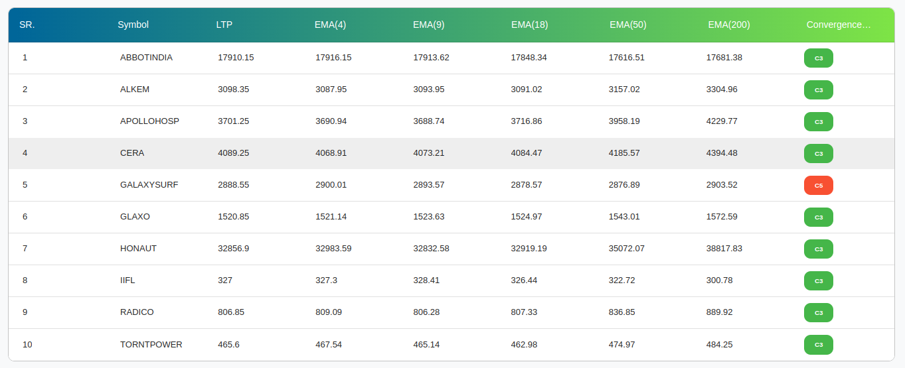Viewport: 905px width, 368px height.
Task: Select the ALKEM symbol
Action: [x=135, y=90]
